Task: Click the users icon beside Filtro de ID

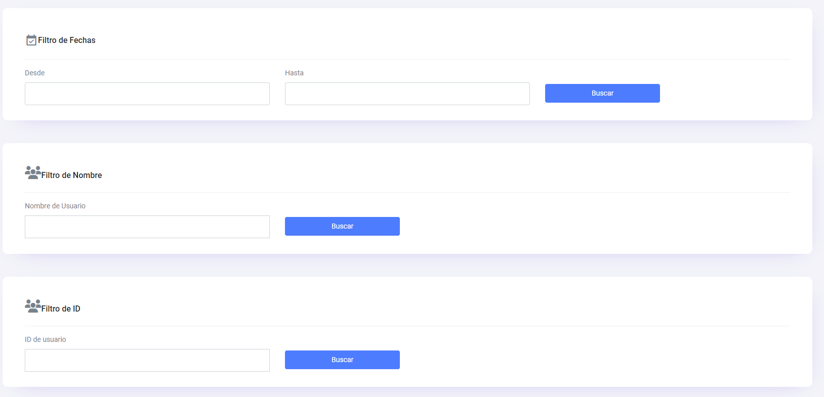Action: click(x=33, y=306)
